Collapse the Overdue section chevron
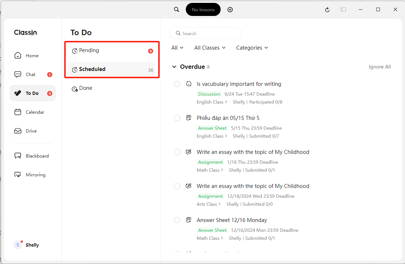 (x=174, y=67)
